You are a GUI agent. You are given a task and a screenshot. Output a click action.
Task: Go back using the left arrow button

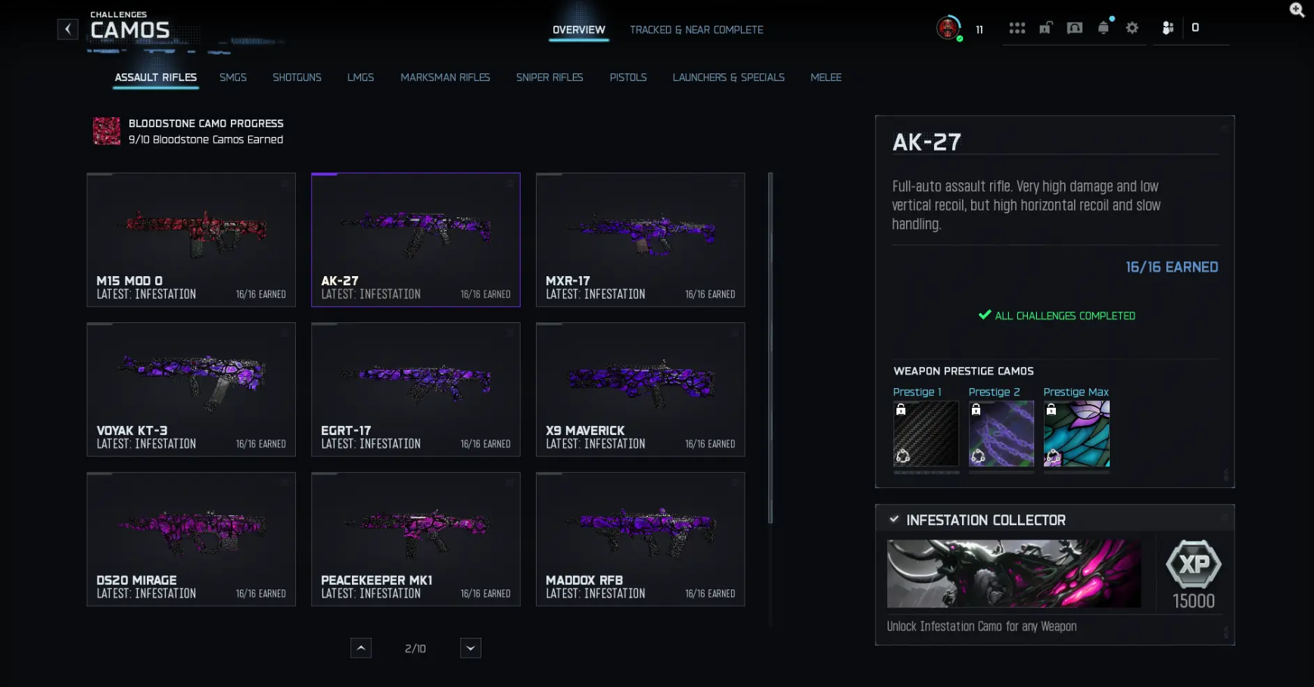[67, 29]
